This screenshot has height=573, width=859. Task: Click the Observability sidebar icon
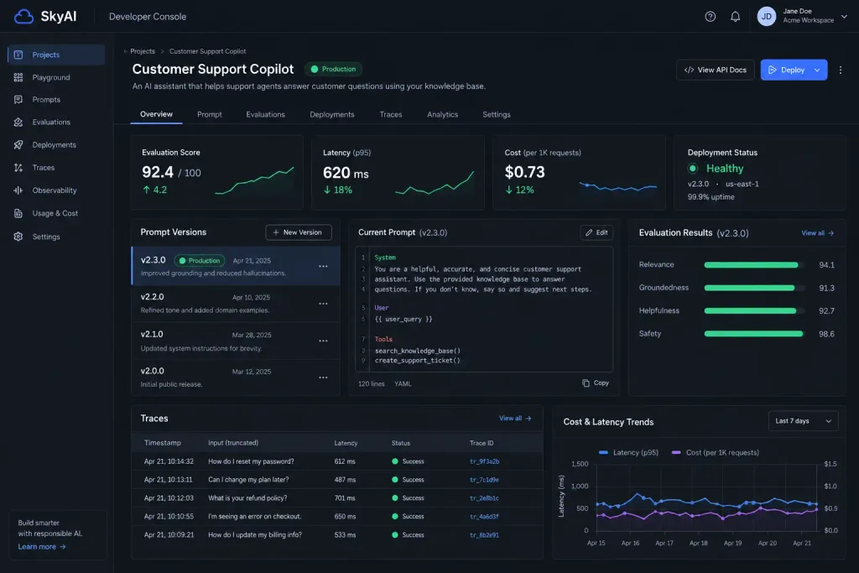(18, 190)
